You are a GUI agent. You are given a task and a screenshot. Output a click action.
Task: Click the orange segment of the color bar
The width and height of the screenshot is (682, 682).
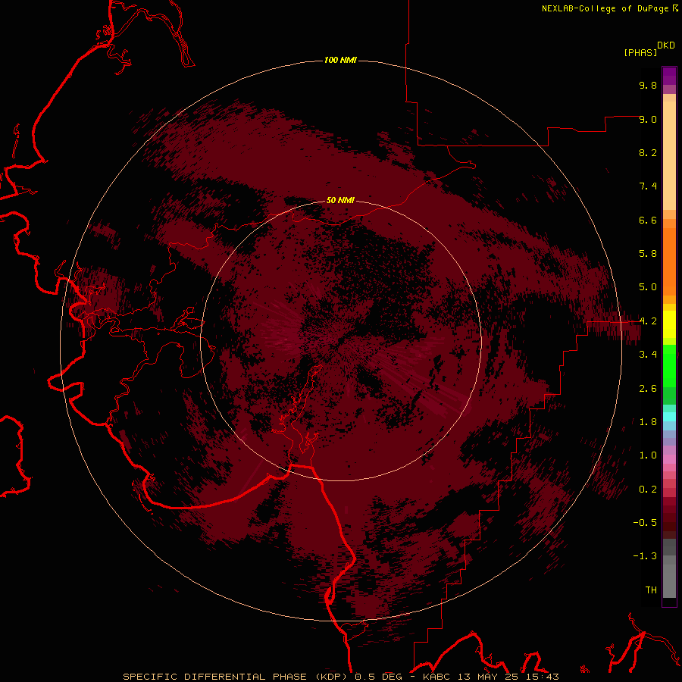[669, 261]
